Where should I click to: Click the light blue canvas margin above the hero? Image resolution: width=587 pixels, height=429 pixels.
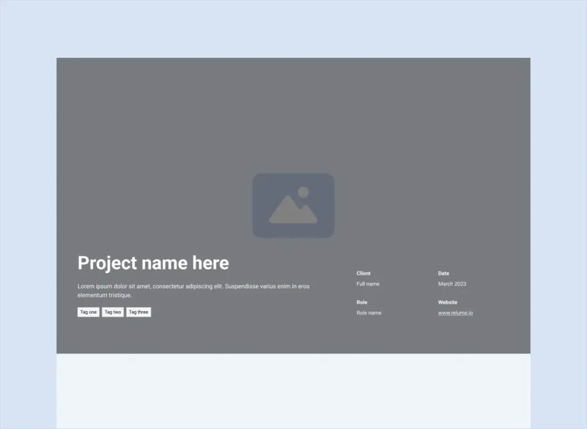coord(293,29)
